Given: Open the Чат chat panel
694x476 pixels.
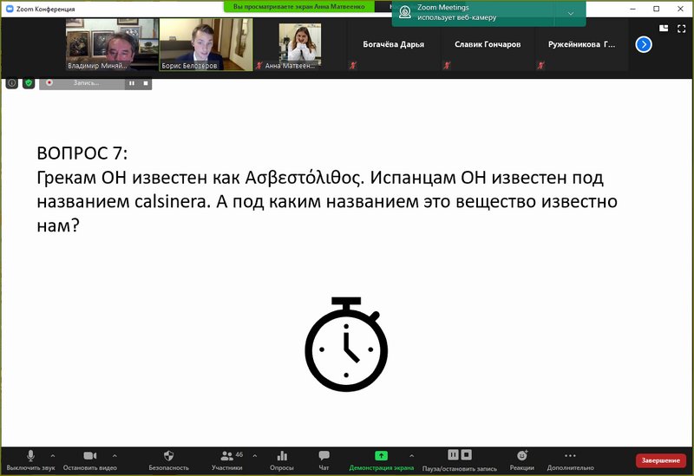Looking at the screenshot, I should click(324, 460).
